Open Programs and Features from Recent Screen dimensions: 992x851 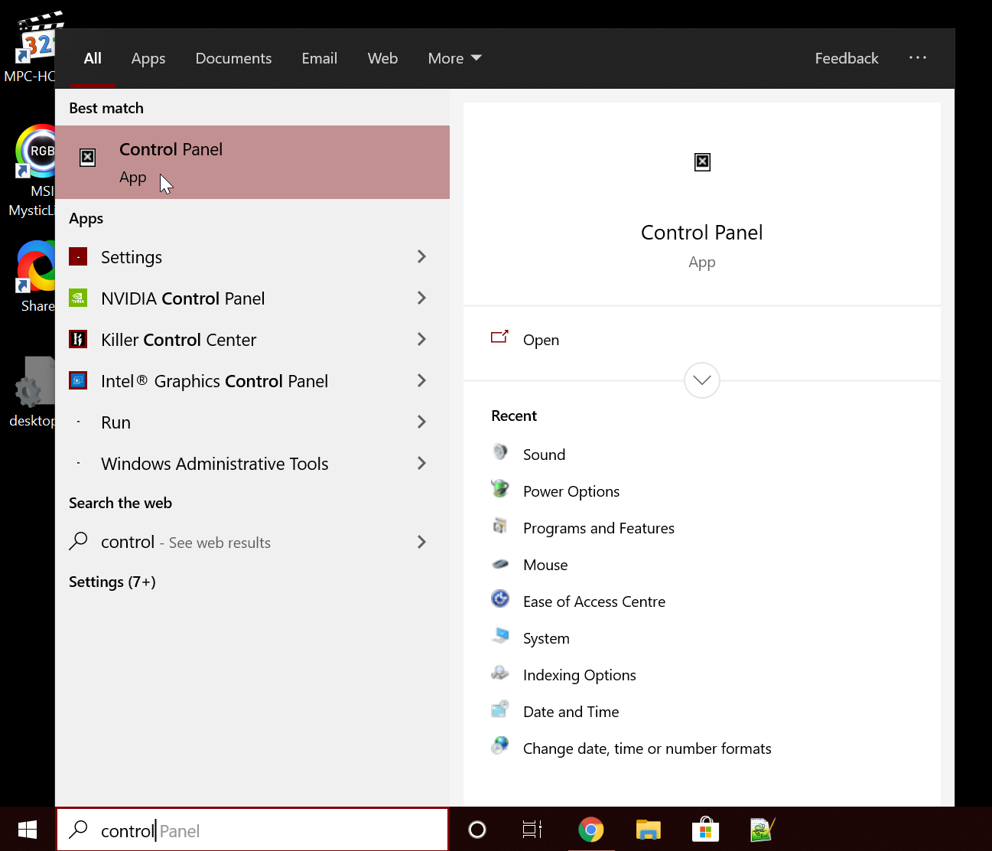pos(599,528)
